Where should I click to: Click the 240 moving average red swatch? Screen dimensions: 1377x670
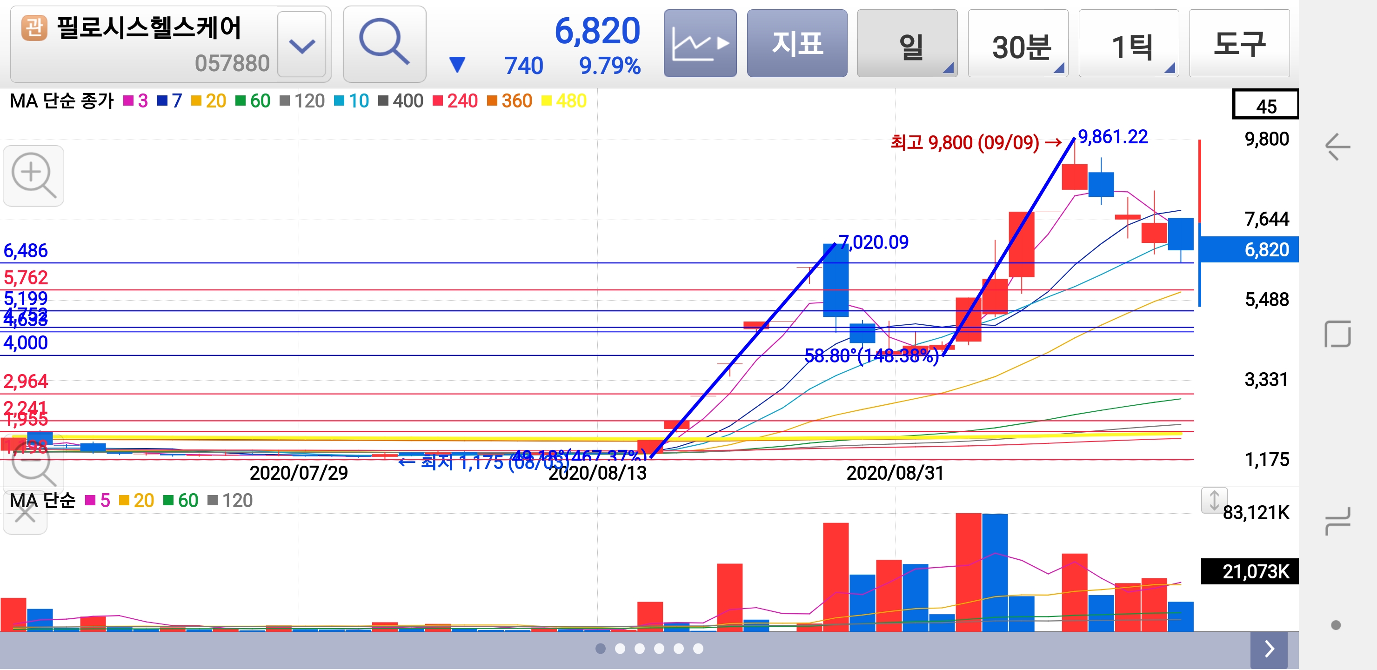pos(437,100)
